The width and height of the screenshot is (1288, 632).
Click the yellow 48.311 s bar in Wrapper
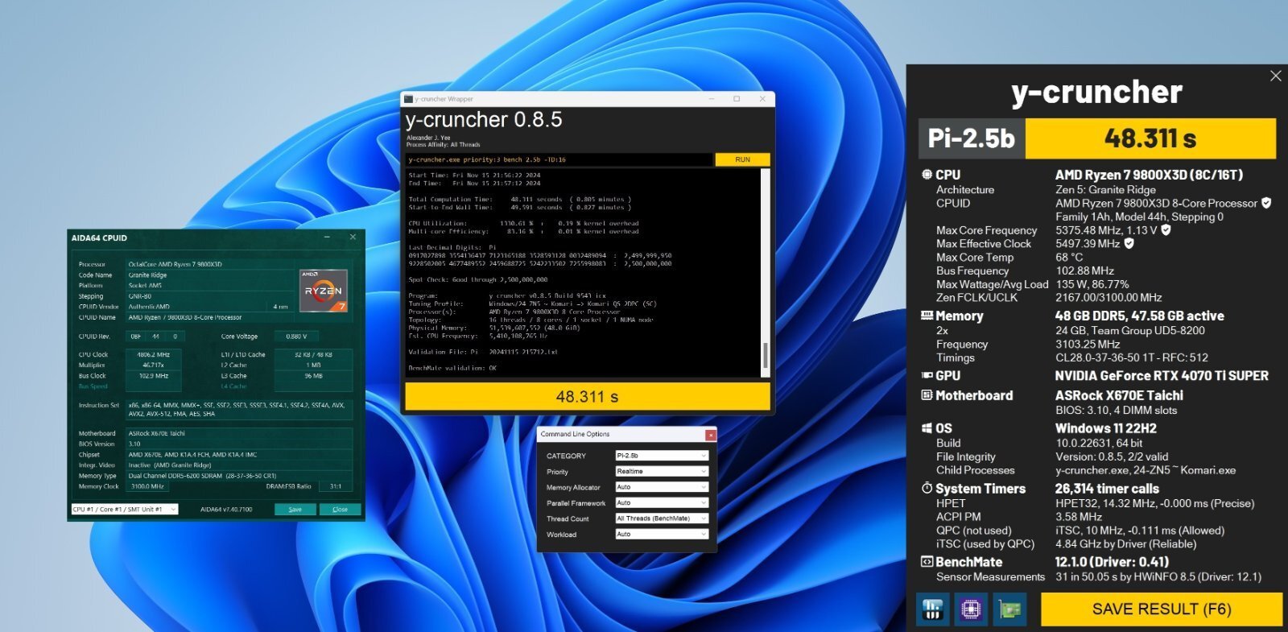pos(587,396)
